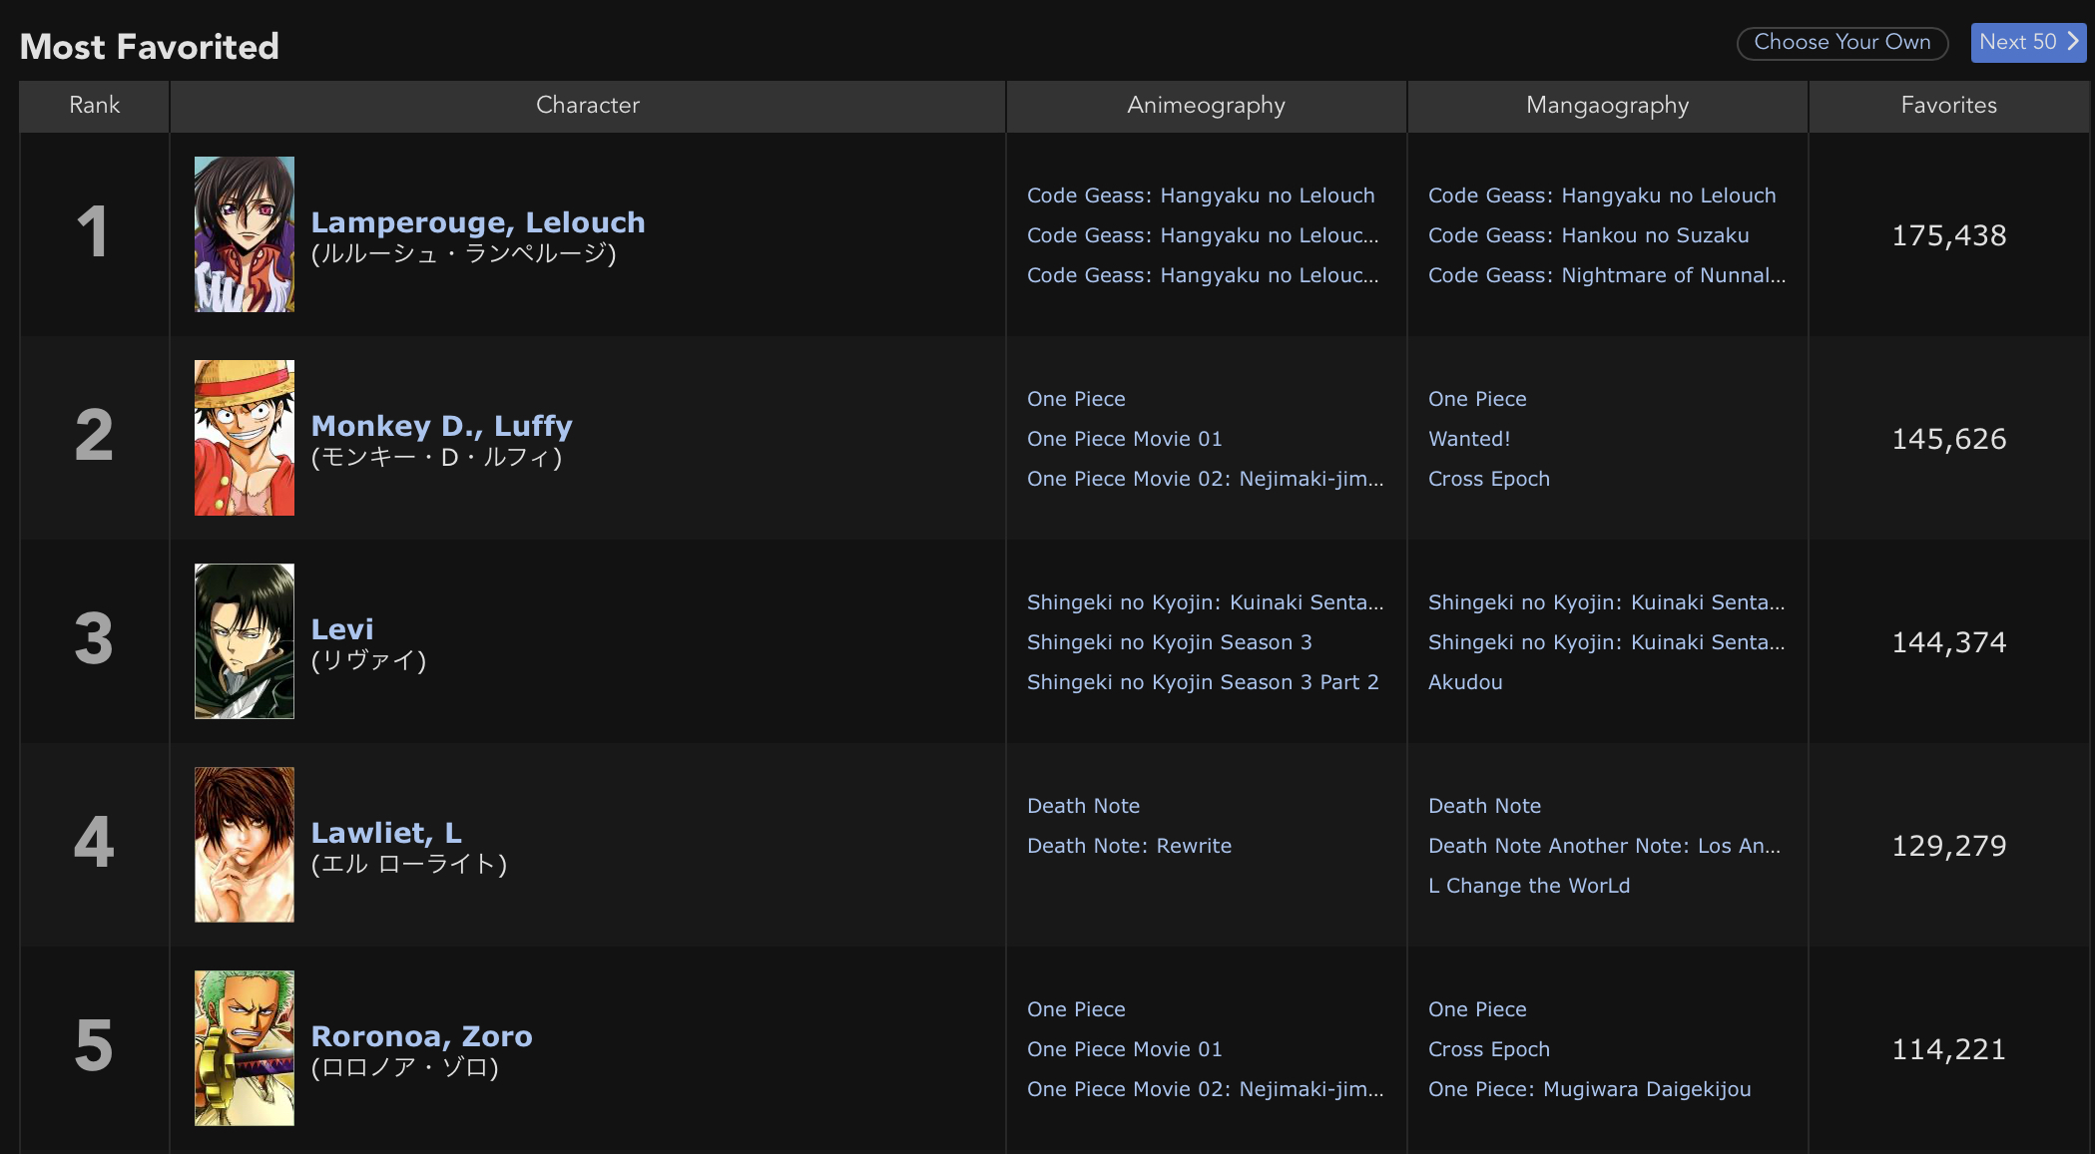Screen dimensions: 2095x1154
Task: Click the Rank column header
Action: [94, 106]
